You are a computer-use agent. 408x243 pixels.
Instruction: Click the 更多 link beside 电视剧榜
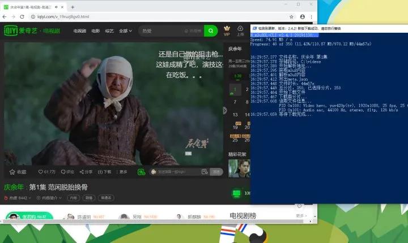[x=301, y=216]
